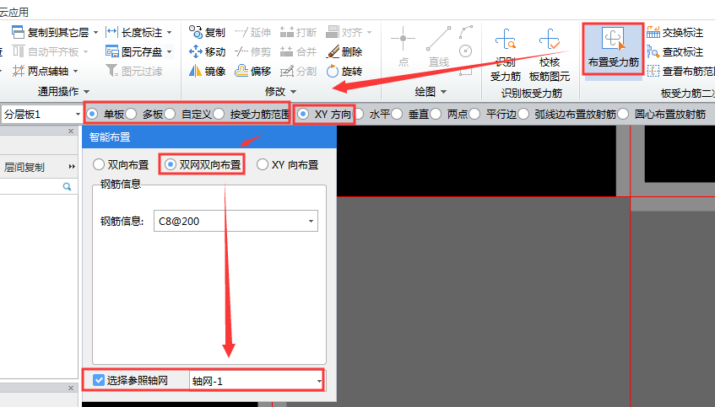
Task: Click the 合并 merge tool
Action: click(298, 52)
